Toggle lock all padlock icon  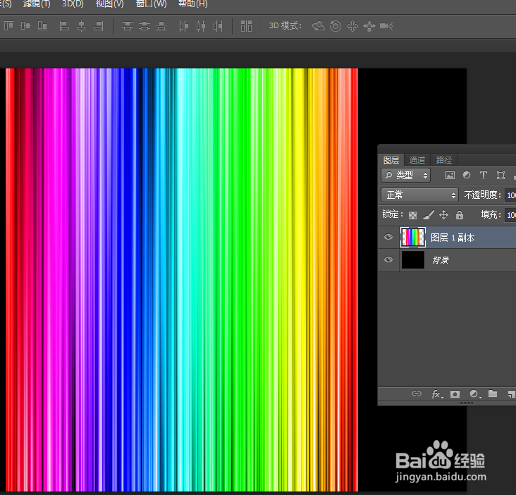coord(460,215)
